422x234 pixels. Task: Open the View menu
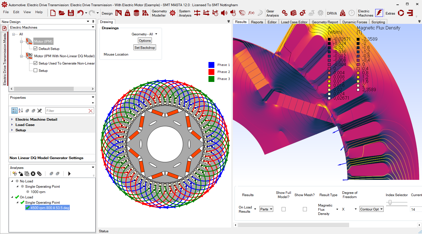[x=27, y=12]
